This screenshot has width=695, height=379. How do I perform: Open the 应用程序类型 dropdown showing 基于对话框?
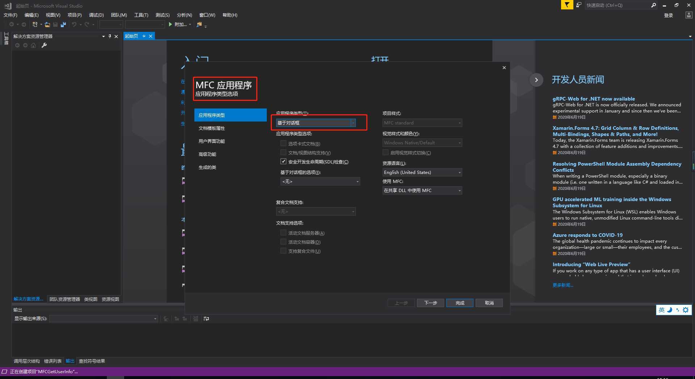point(316,123)
